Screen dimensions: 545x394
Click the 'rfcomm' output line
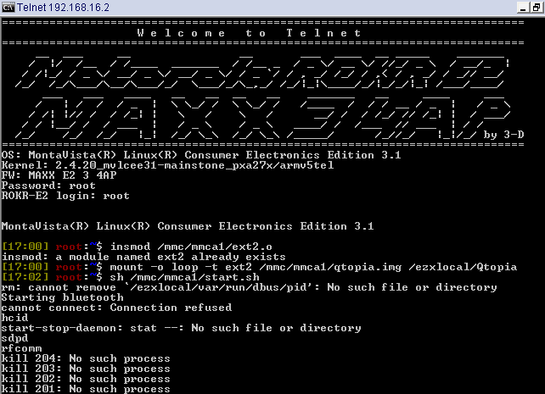(x=21, y=348)
